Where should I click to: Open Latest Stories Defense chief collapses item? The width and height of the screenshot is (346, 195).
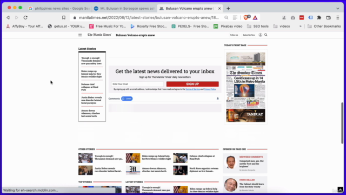[x=90, y=87]
